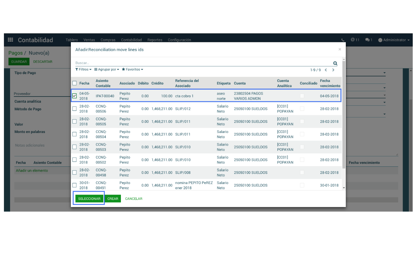The image size is (416, 260).
Task: Open the chat conversations icon
Action: coord(369,40)
